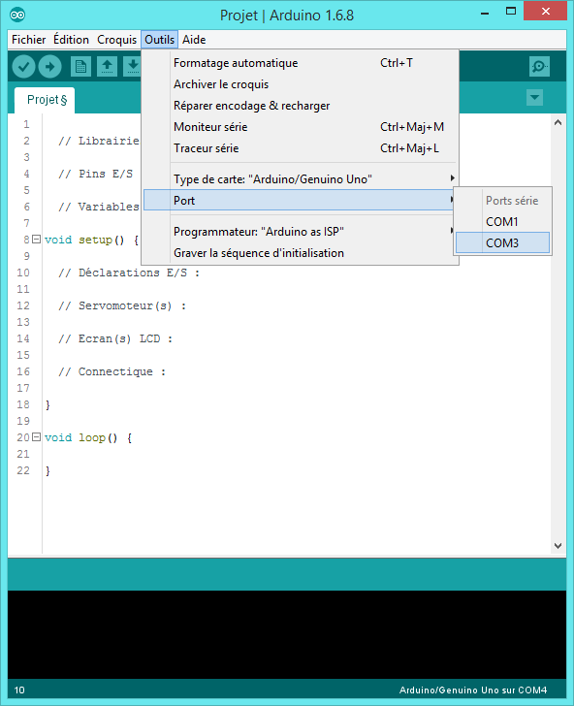Select the COM1 serial port
The width and height of the screenshot is (574, 706).
(502, 222)
